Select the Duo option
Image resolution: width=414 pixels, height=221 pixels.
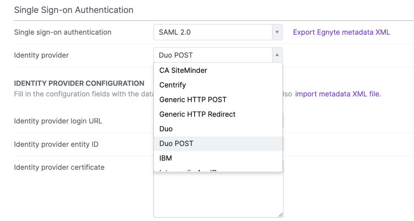218,129
